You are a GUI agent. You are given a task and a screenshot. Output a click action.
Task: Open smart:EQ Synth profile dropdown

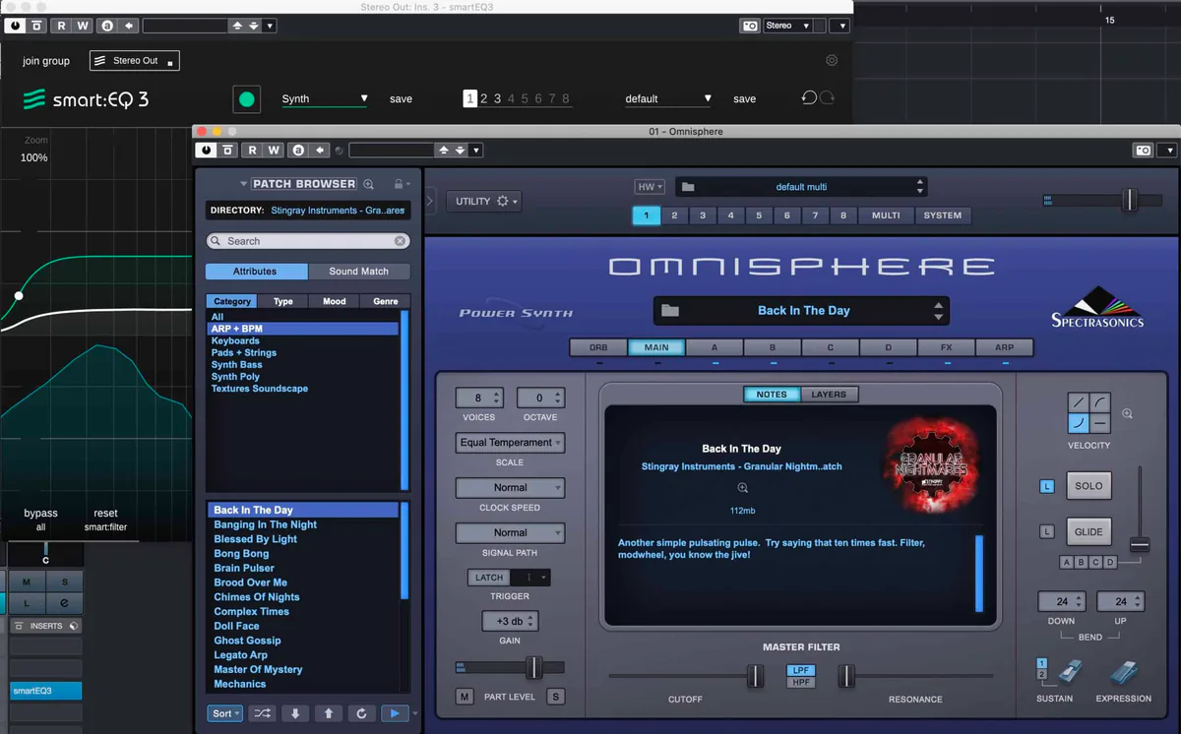pos(324,98)
